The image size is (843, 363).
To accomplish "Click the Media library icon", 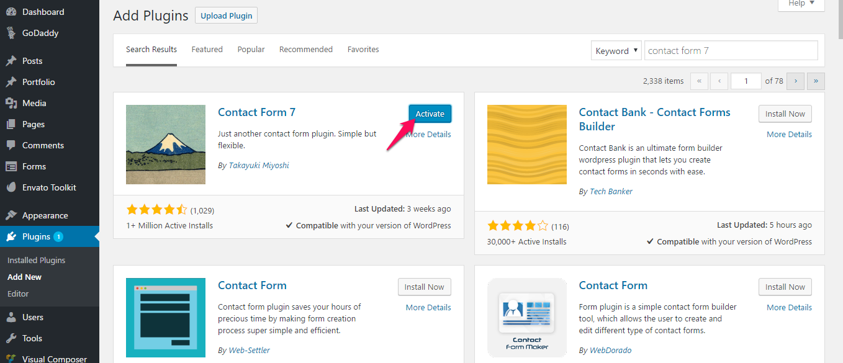I will pos(11,103).
